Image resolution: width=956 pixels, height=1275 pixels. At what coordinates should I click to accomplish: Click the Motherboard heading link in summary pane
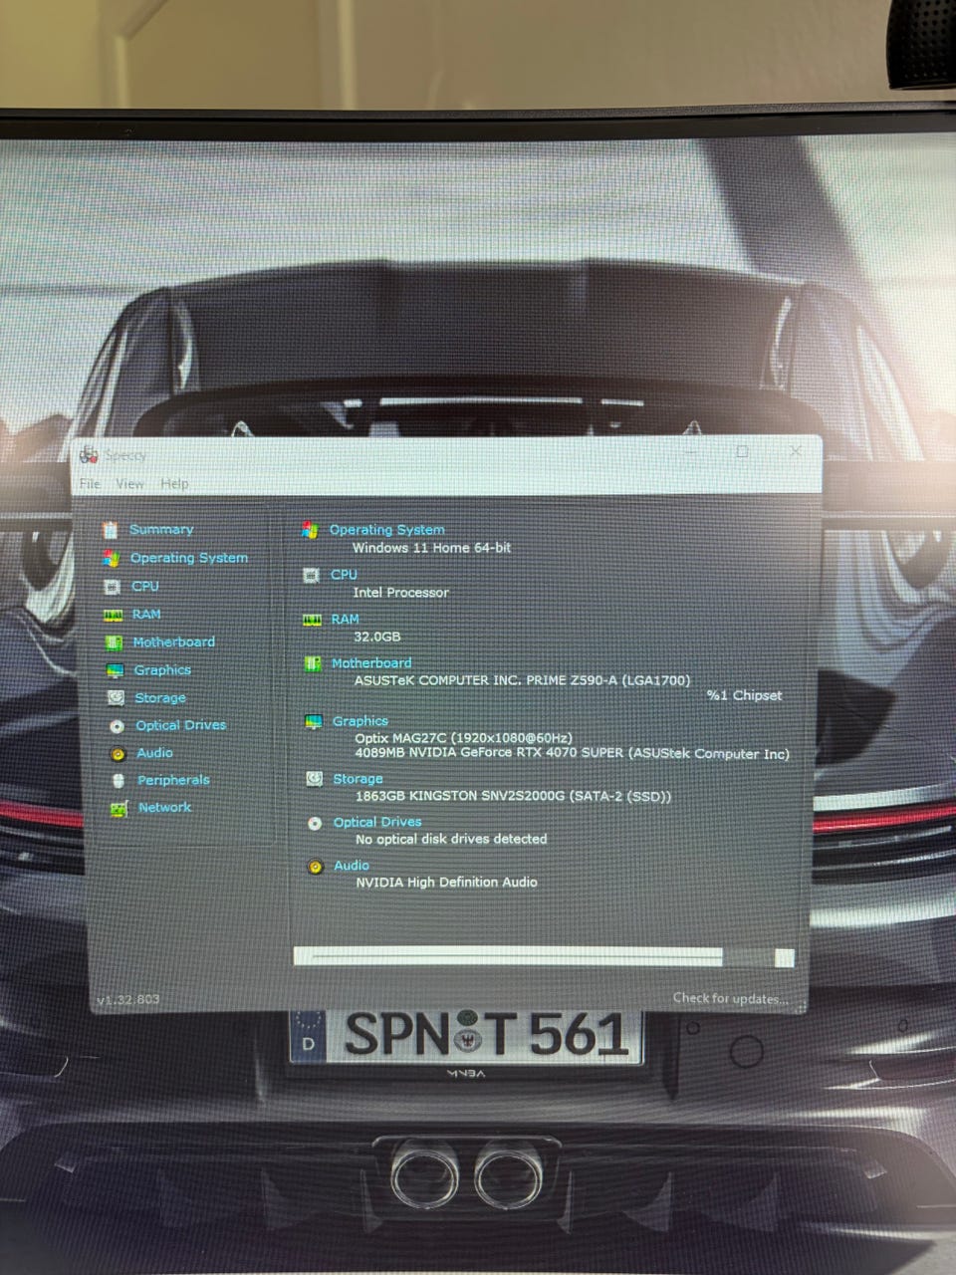(371, 662)
